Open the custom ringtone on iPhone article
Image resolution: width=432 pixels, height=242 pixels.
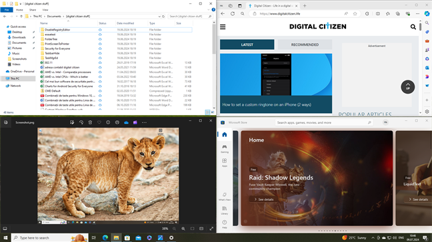point(267,104)
